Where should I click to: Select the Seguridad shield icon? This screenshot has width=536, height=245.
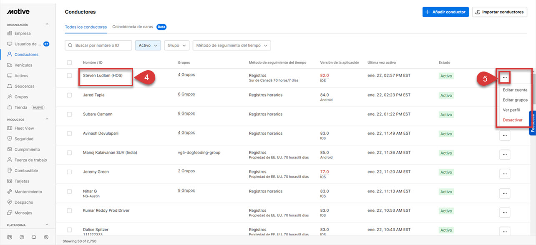click(10, 139)
